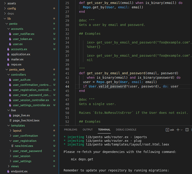
Task: Click the template file icon of page_live.html.leex
Action: coord(11,120)
